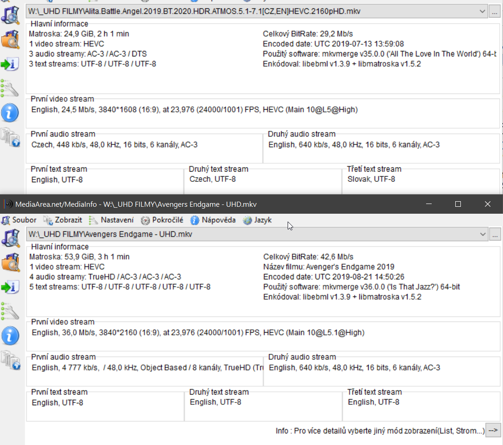The image size is (503, 445).
Task: Click Avengers window title bar text
Action: pos(136,204)
